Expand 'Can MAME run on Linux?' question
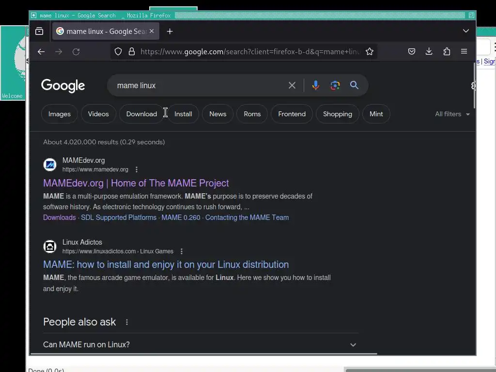Viewport: 496px width, 372px height. coord(201,344)
